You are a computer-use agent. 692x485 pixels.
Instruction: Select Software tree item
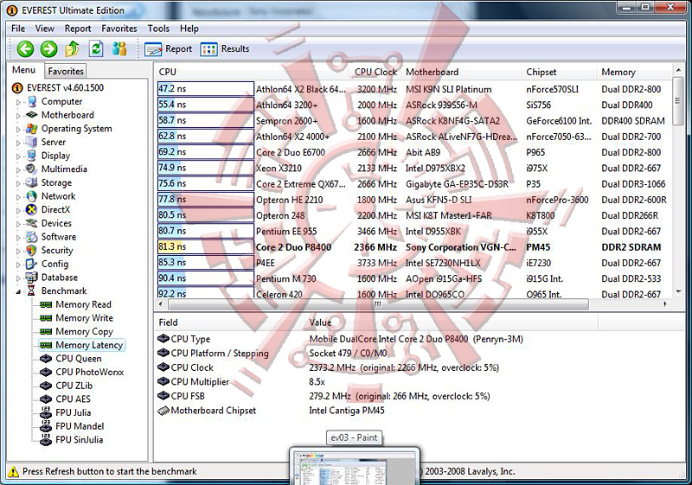click(59, 237)
